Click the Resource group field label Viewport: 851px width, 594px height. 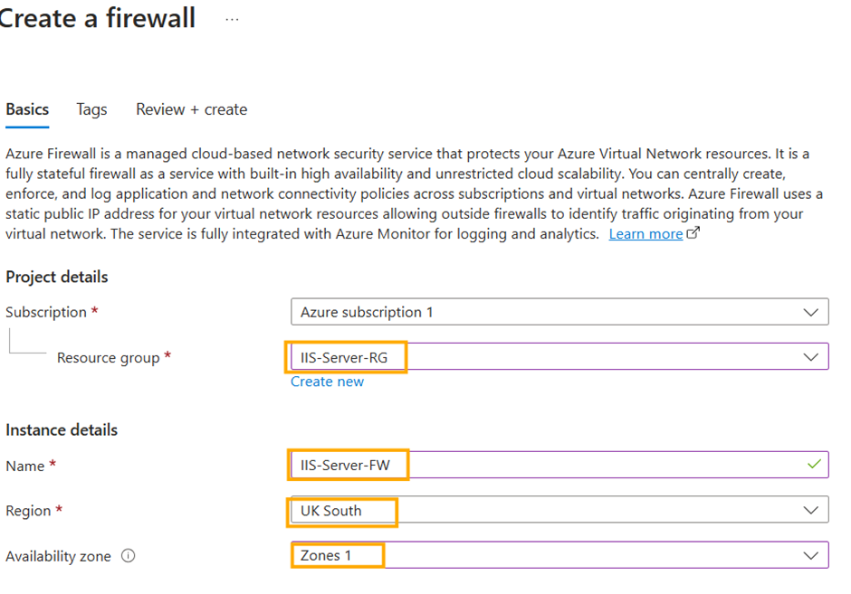108,358
